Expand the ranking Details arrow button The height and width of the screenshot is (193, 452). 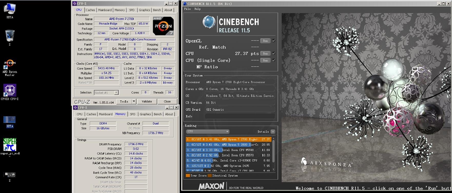point(273,132)
